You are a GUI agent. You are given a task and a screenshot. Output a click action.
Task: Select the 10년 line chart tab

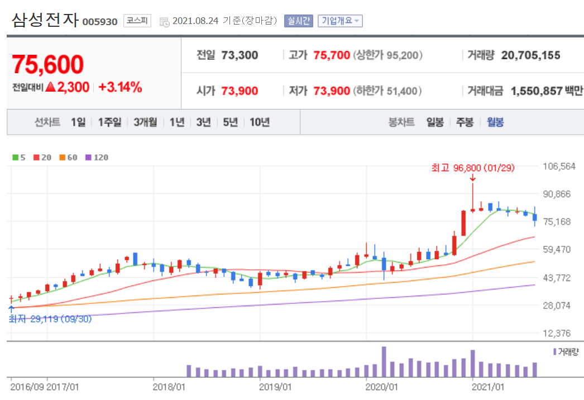pyautogui.click(x=260, y=122)
